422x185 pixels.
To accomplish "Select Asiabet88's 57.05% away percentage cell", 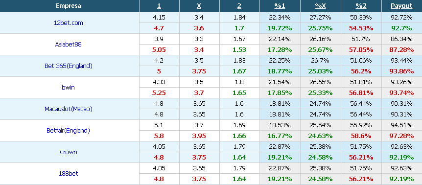I will pyautogui.click(x=361, y=50).
